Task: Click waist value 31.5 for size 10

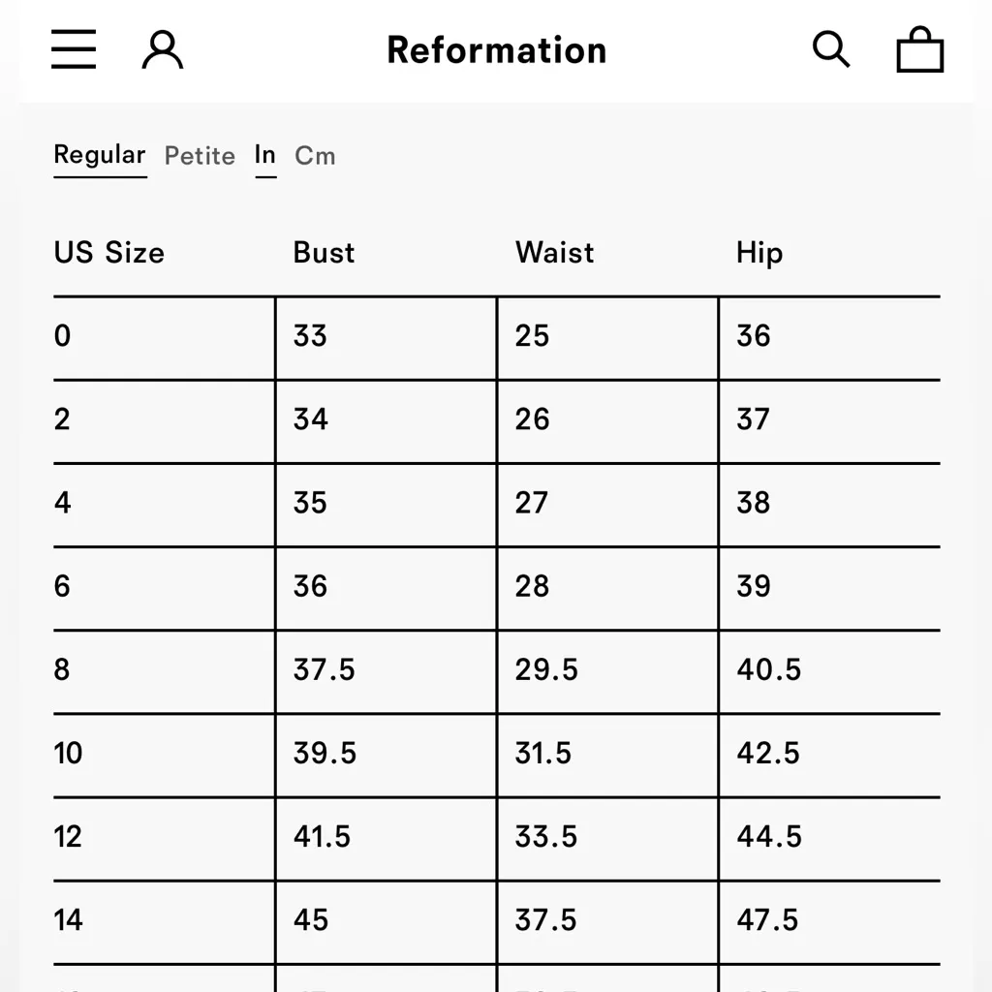Action: pyautogui.click(x=543, y=753)
